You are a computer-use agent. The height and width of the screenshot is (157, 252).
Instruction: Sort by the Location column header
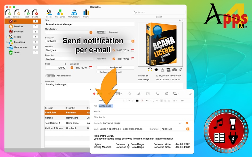(55, 108)
